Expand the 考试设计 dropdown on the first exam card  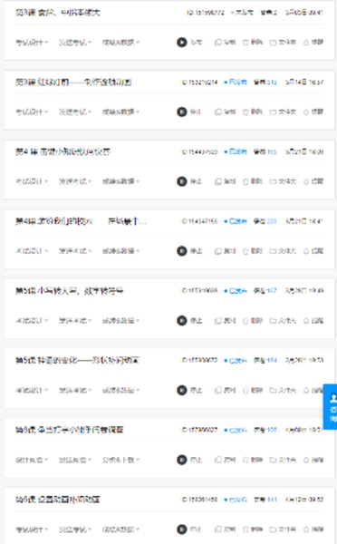32,43
